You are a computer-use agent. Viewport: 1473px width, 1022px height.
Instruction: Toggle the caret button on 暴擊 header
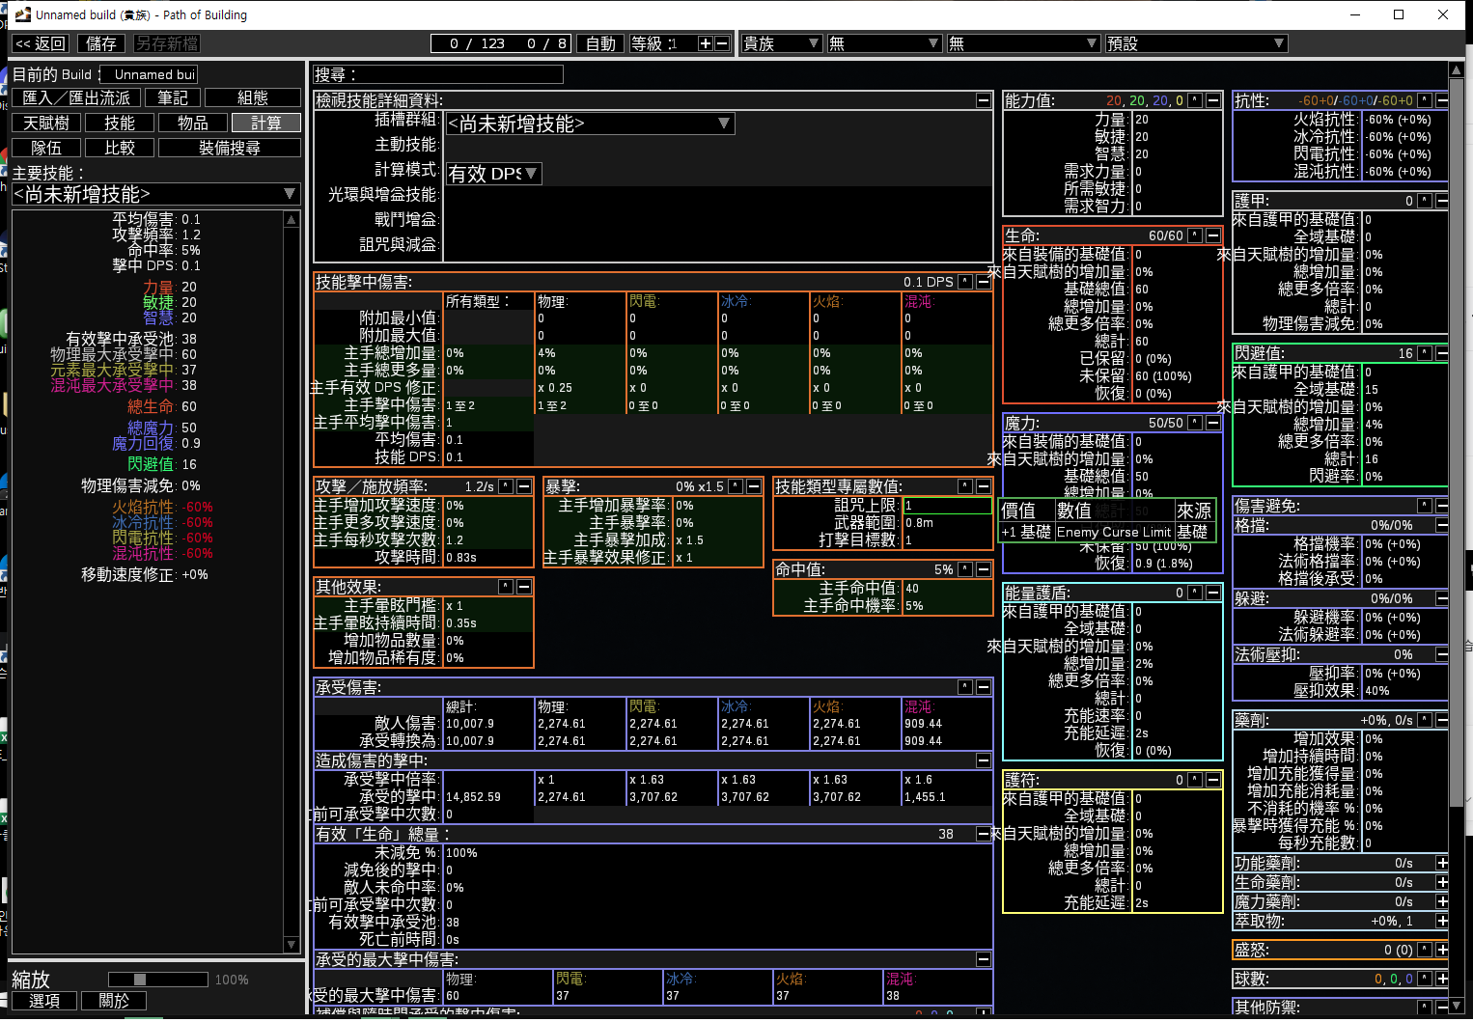coord(735,486)
